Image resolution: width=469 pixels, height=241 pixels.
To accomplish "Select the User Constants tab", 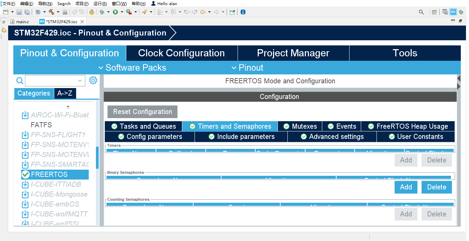I will click(x=416, y=137).
